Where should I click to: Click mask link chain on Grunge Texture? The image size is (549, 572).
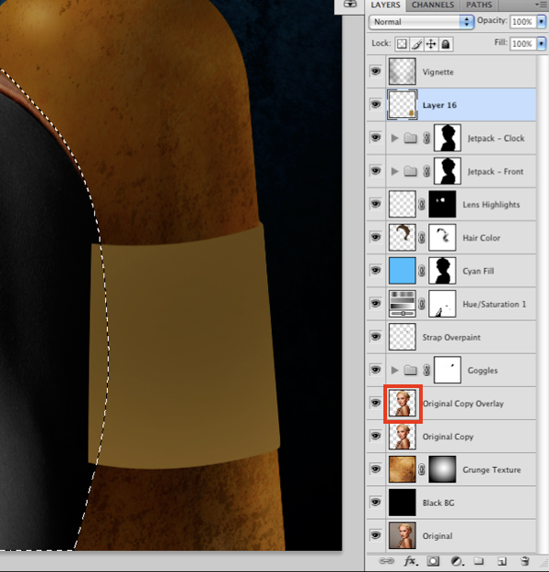(x=421, y=469)
